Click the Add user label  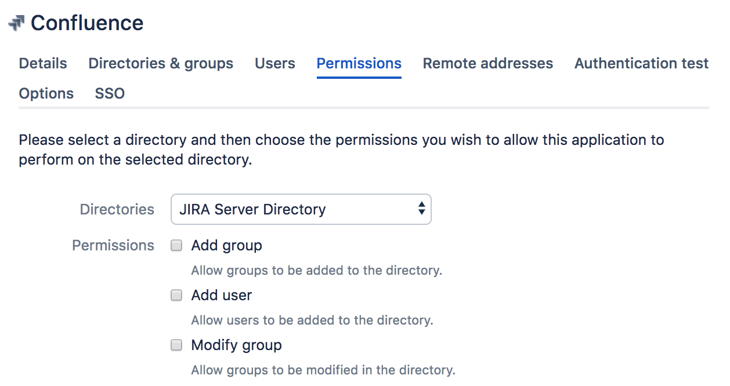click(222, 296)
